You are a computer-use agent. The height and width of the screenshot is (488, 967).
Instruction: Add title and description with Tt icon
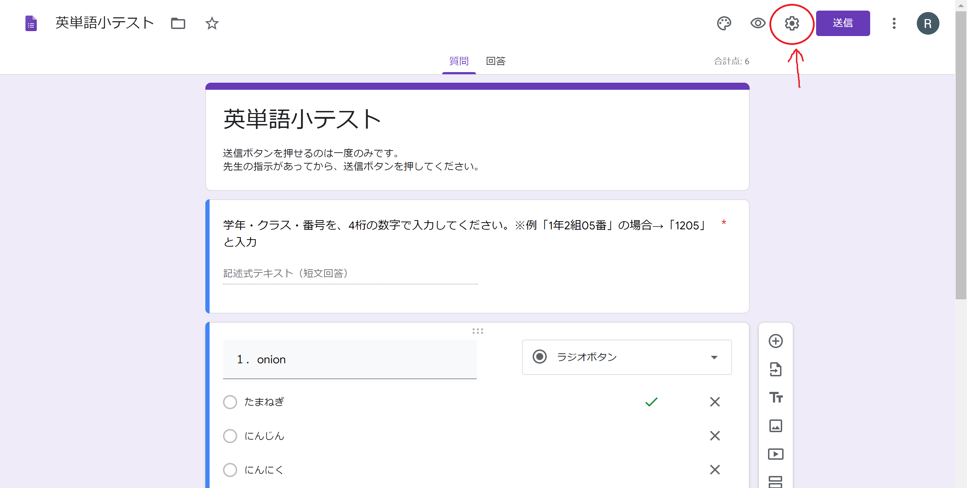[x=775, y=397]
